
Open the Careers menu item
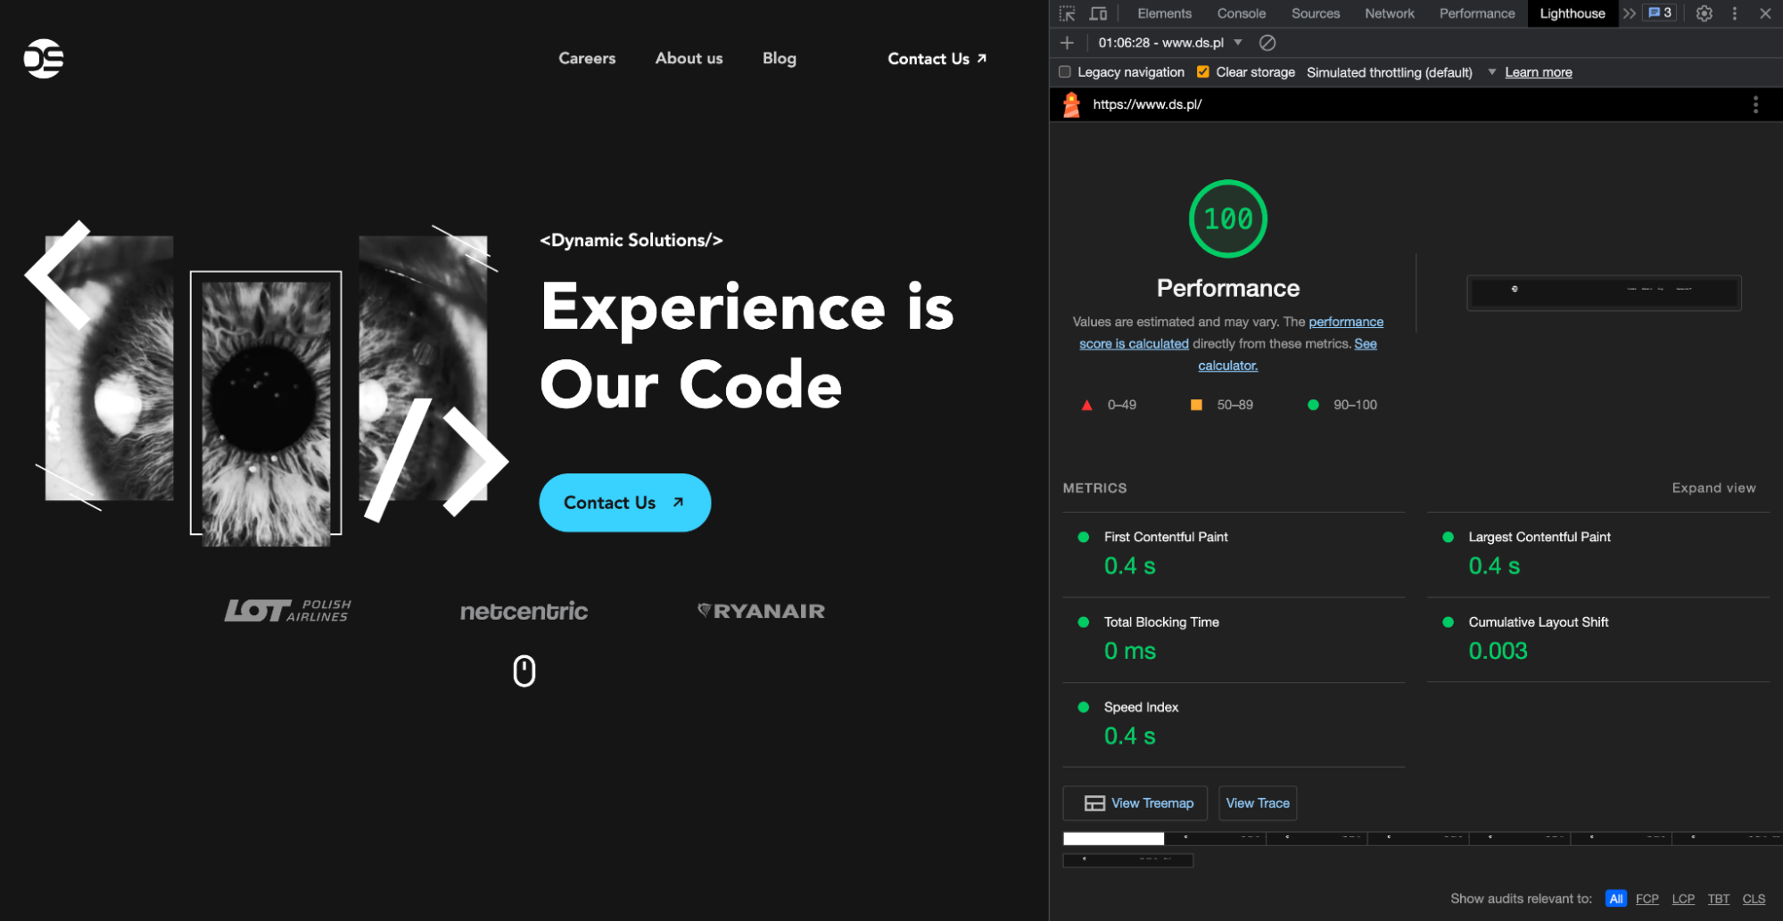[587, 59]
